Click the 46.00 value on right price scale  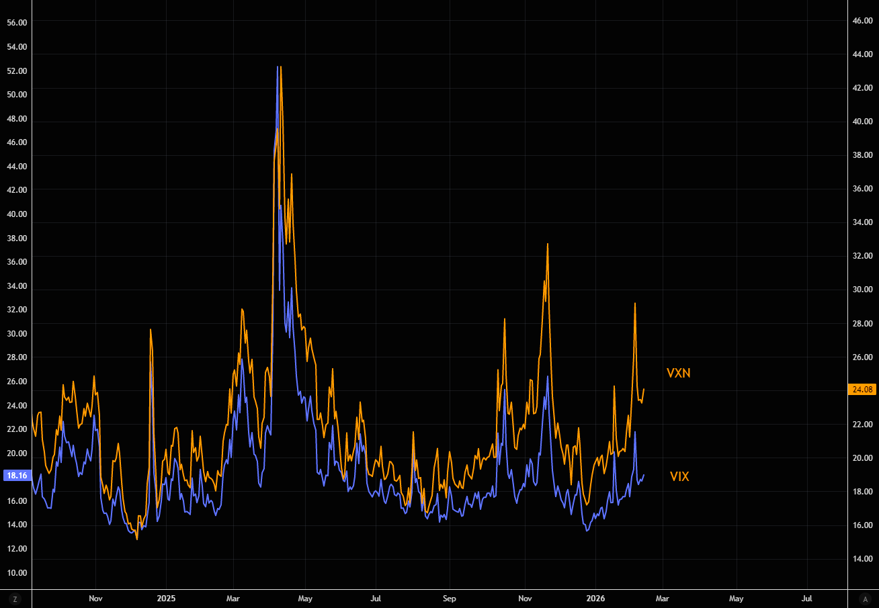click(x=862, y=21)
